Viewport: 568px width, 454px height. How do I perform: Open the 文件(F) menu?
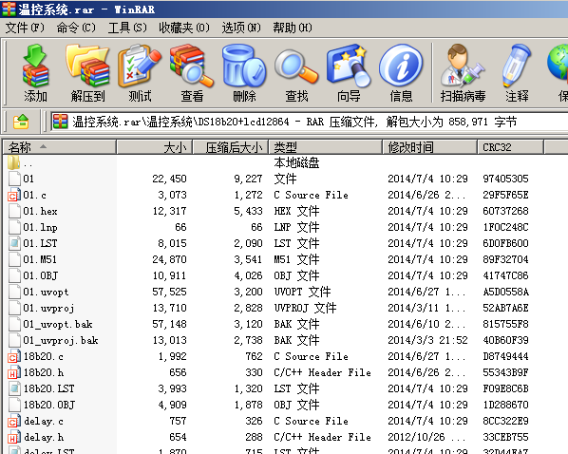[x=25, y=28]
